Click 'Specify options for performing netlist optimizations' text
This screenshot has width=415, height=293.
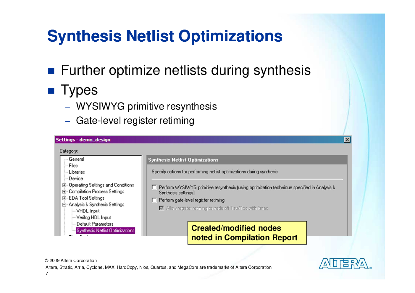(x=215, y=172)
